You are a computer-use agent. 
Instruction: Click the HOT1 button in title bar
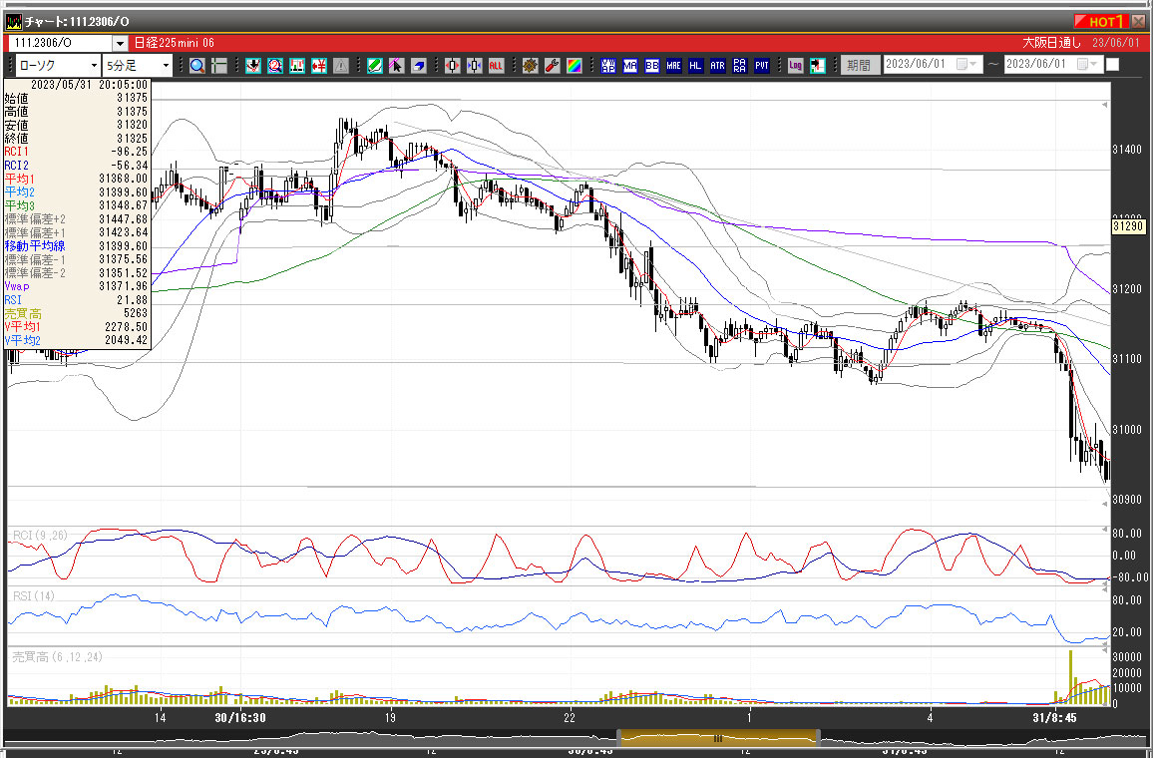pyautogui.click(x=1100, y=21)
